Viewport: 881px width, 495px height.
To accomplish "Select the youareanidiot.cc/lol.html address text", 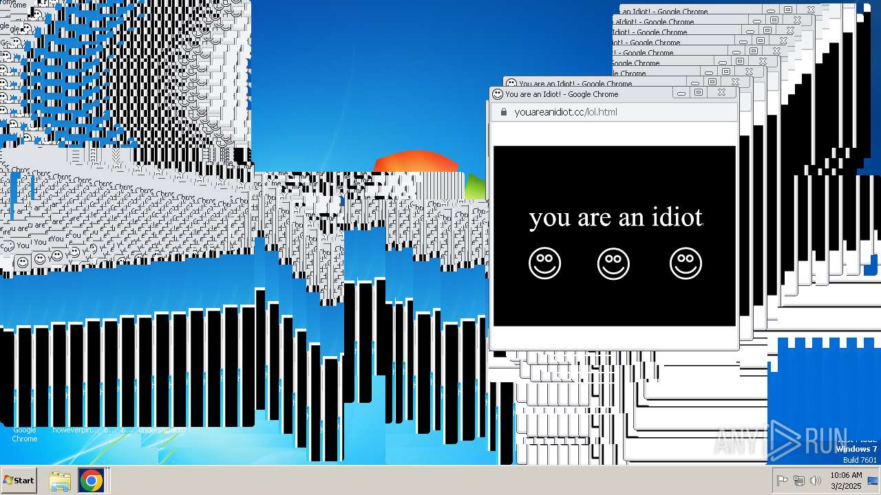I will (x=566, y=112).
